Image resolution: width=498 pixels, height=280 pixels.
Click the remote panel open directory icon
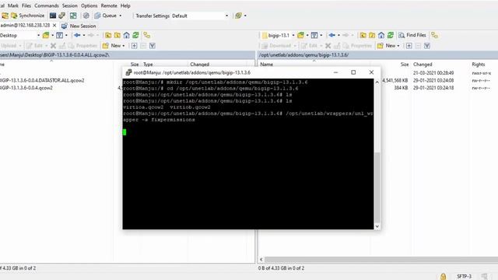[300, 35]
